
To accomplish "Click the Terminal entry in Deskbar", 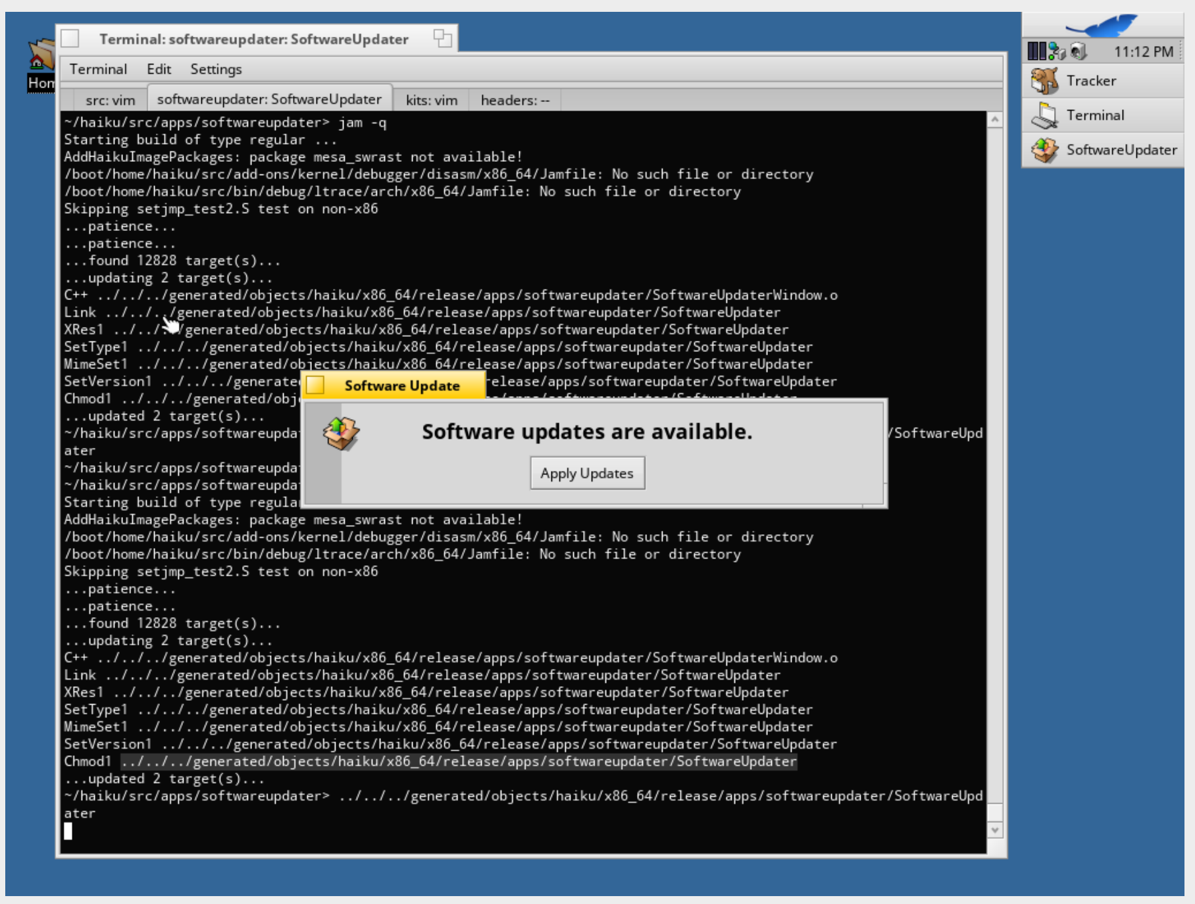I will [x=1103, y=115].
